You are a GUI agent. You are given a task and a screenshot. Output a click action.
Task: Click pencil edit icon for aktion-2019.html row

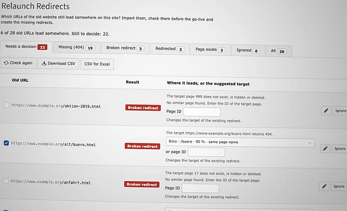point(326,110)
